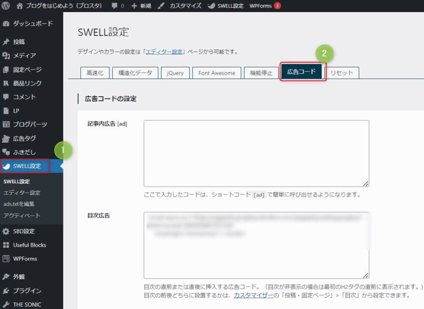The width and height of the screenshot is (424, 309).
Task: Click the ふきだし speech balloon icon
Action: click(6, 152)
